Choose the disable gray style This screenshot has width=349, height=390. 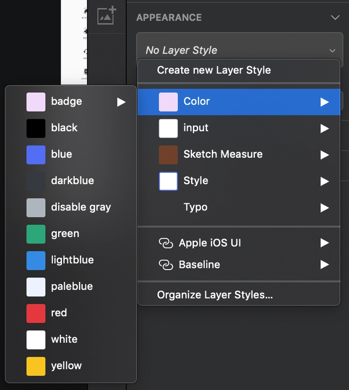71,208
